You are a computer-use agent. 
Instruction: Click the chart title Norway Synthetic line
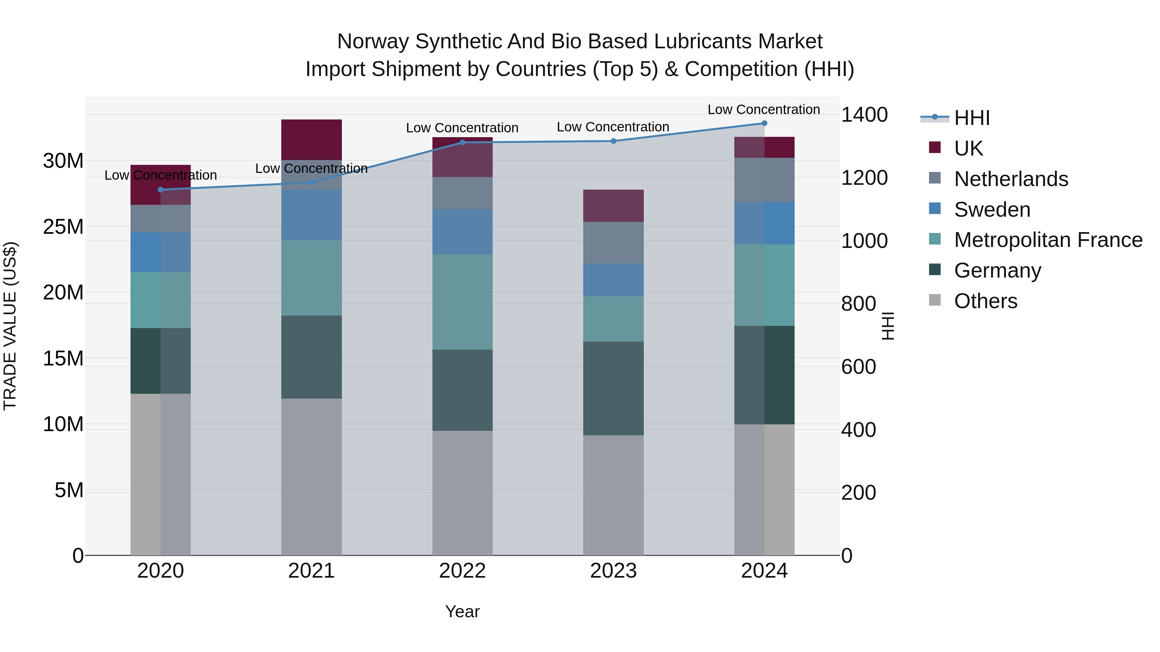click(580, 42)
